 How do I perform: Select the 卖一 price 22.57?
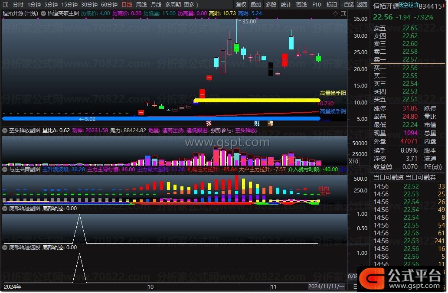[x=410, y=59]
